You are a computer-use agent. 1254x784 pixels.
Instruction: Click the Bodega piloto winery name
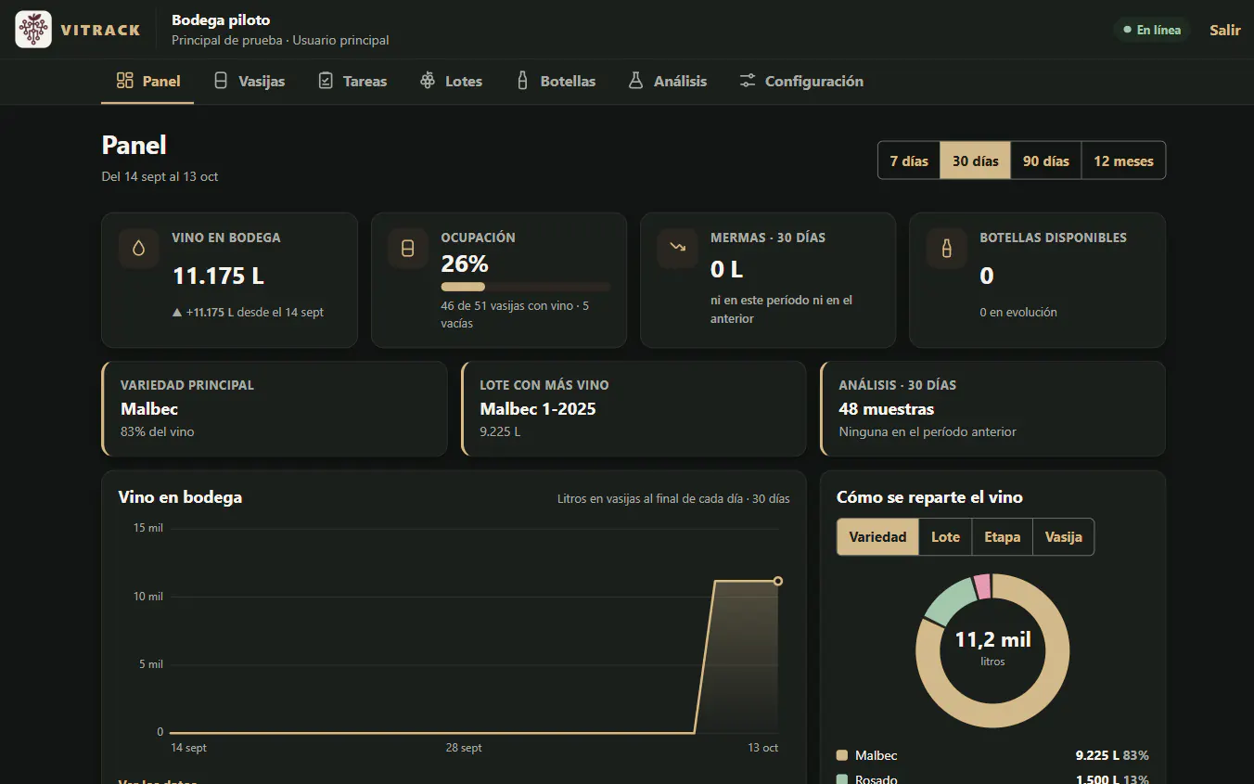[x=221, y=19]
